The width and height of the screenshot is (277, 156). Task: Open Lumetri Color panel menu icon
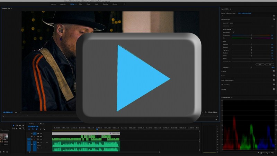(230, 9)
